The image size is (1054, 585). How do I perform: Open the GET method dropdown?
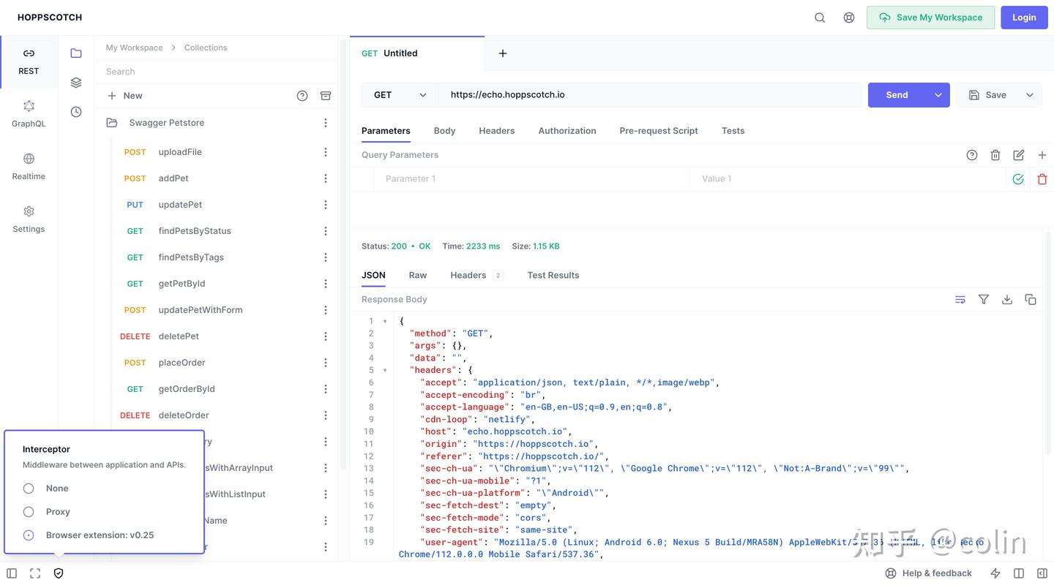400,95
